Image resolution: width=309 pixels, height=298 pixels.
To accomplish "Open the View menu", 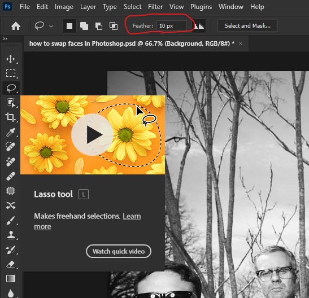I will point(176,7).
